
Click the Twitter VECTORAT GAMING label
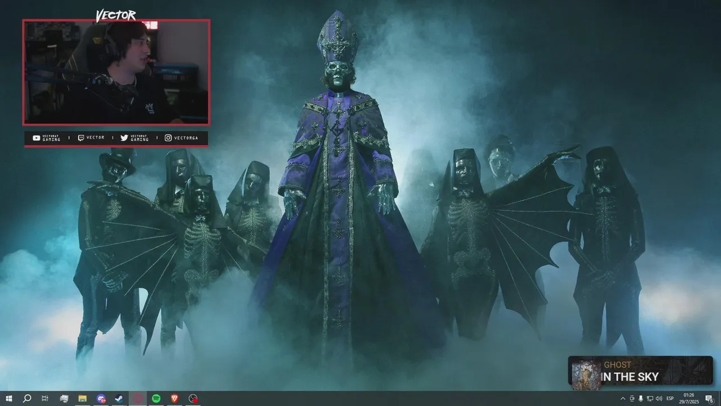click(x=134, y=138)
